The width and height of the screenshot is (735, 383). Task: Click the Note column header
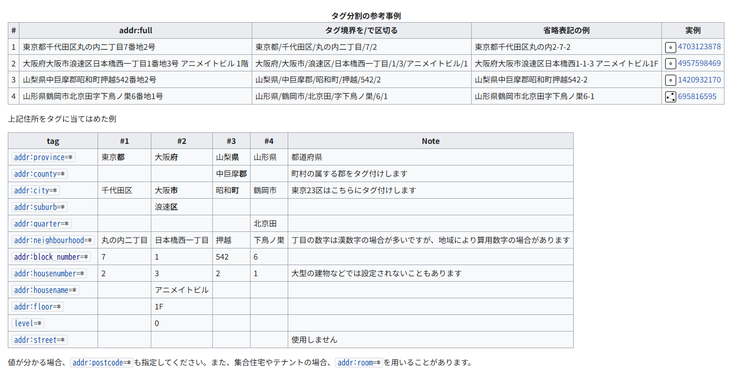pos(431,141)
